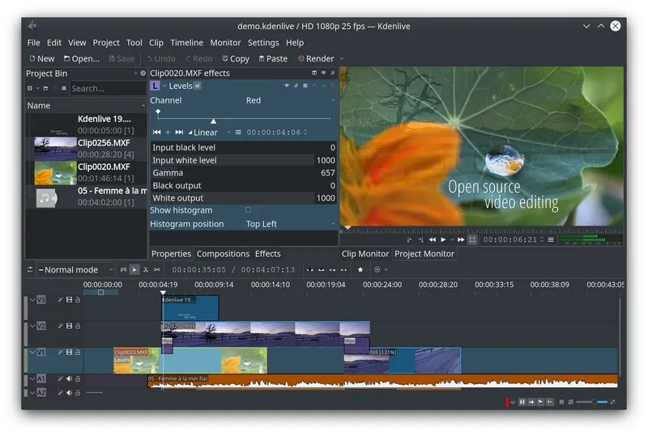648x435 pixels.
Task: Switch to the Compositions tab
Action: point(224,254)
